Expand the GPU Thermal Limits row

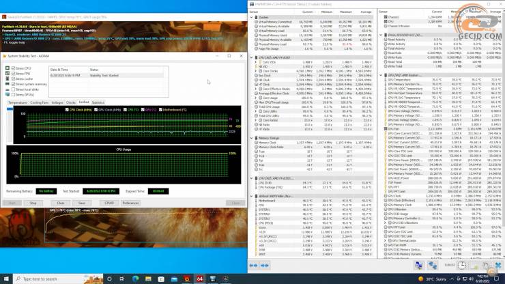(x=386, y=240)
